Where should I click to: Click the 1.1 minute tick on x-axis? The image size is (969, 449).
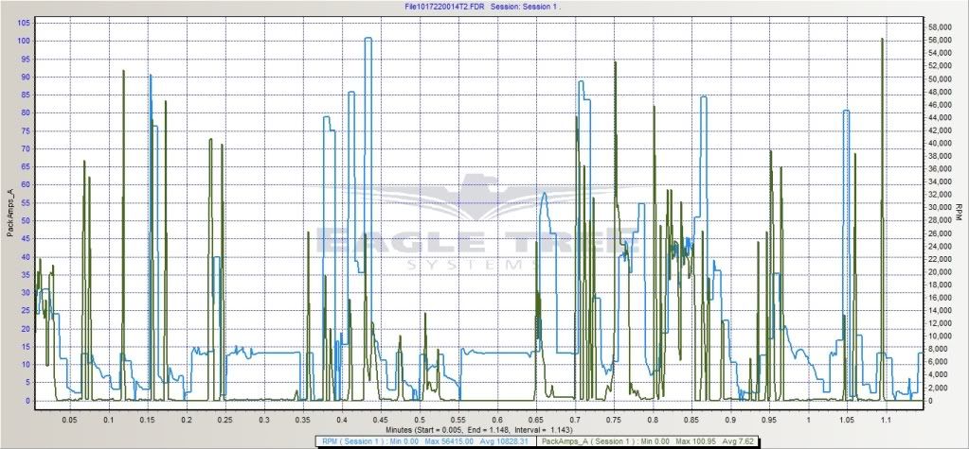(x=885, y=417)
